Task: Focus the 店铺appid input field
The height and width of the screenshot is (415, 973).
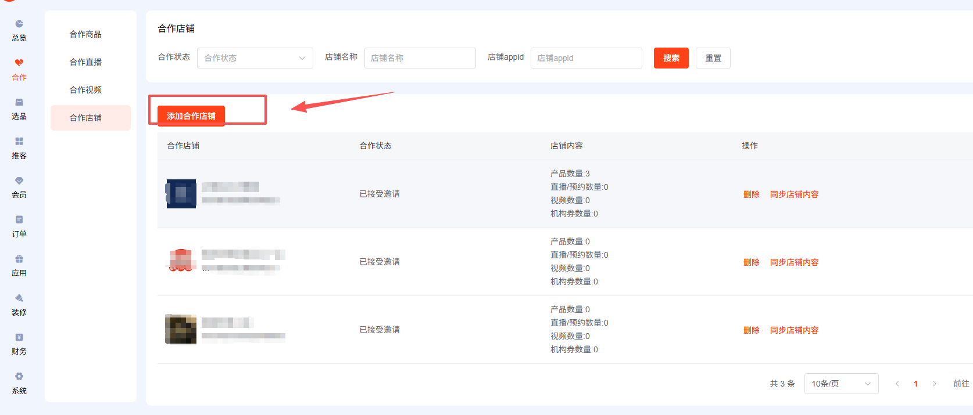Action: coord(586,58)
